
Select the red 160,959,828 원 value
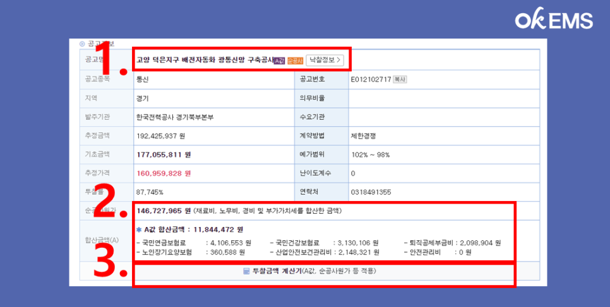pyautogui.click(x=164, y=173)
